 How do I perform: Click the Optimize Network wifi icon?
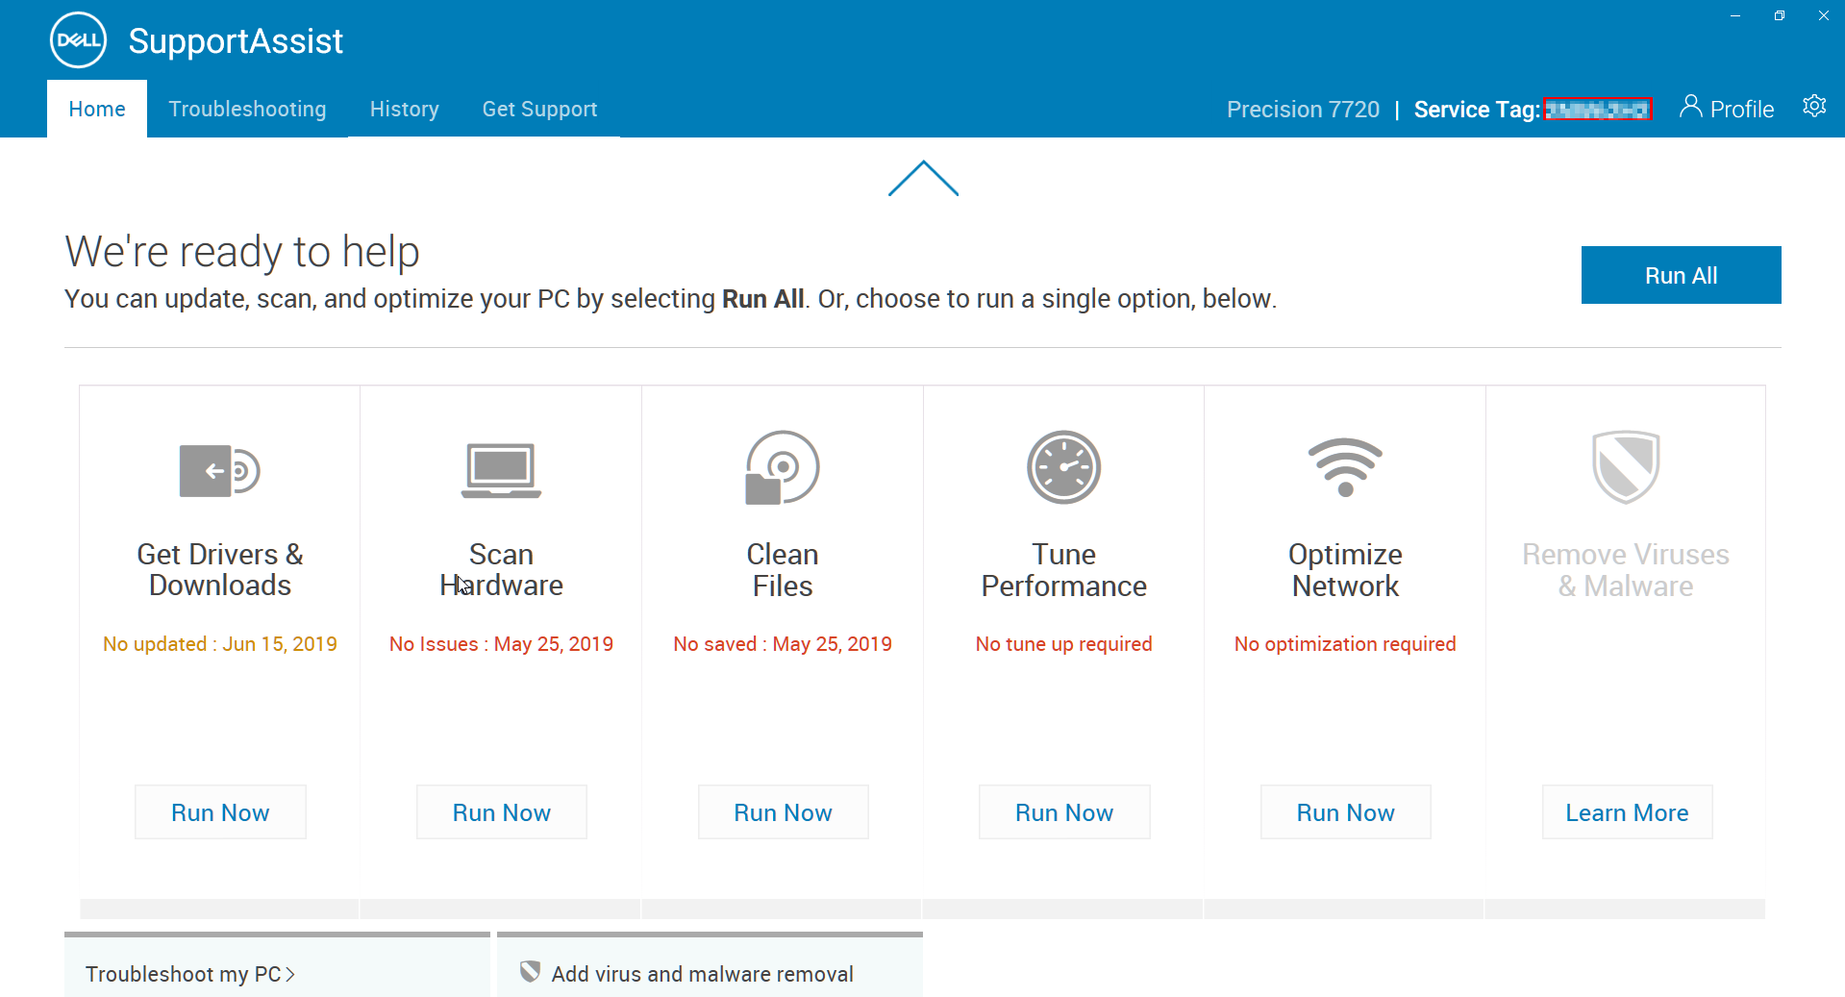click(1345, 468)
